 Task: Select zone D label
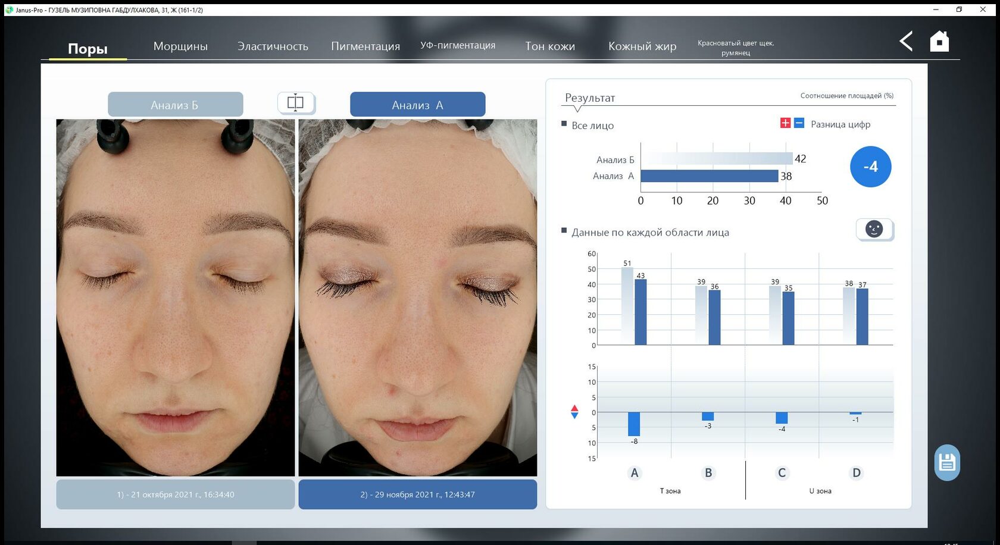coord(856,473)
